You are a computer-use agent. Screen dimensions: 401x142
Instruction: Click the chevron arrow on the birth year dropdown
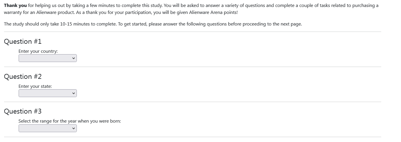pos(74,128)
